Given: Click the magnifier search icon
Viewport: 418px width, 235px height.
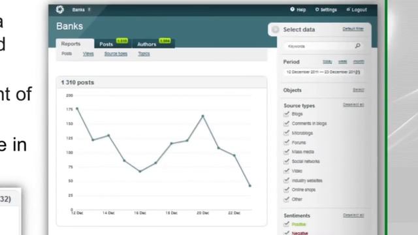Looking at the screenshot, I should click(x=358, y=46).
